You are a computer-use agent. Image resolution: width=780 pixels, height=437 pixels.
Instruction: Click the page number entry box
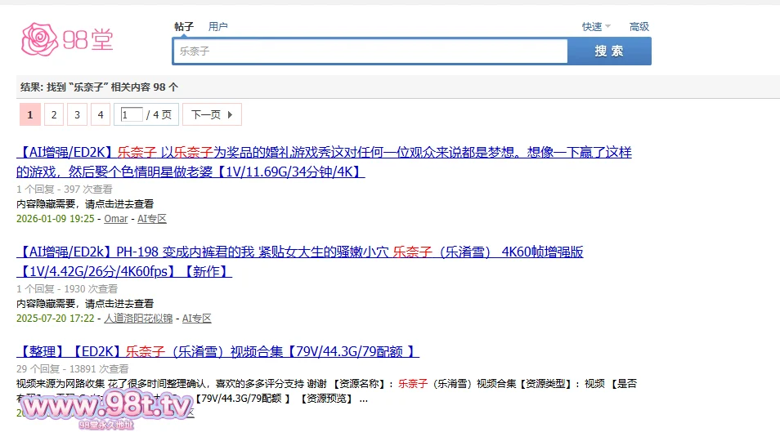click(132, 114)
